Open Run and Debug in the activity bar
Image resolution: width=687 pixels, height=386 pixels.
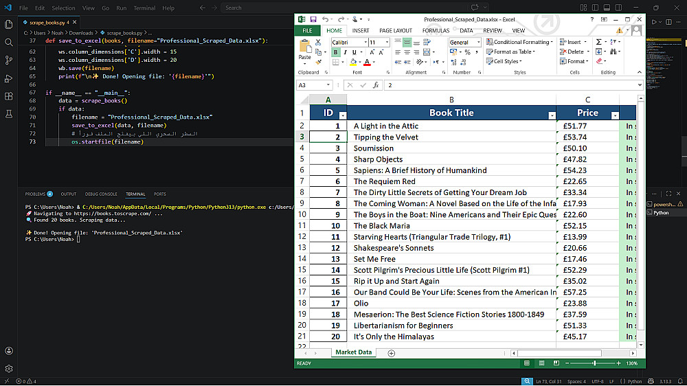click(x=9, y=78)
